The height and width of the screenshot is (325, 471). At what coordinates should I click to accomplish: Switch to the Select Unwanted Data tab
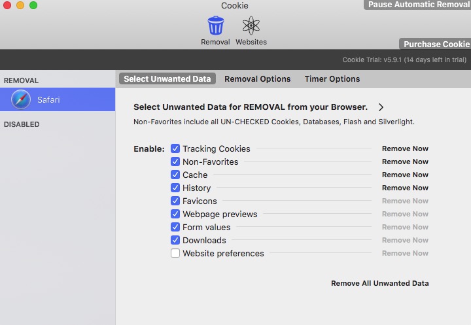[167, 78]
